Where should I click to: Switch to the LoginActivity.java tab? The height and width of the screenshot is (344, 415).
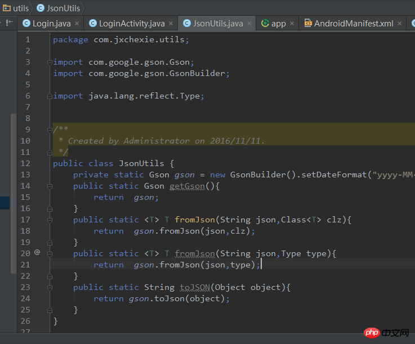click(132, 23)
